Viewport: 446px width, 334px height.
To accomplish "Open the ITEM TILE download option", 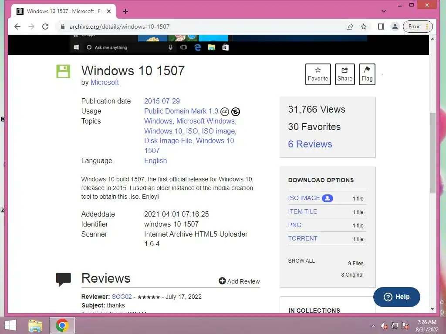I will click(x=302, y=211).
